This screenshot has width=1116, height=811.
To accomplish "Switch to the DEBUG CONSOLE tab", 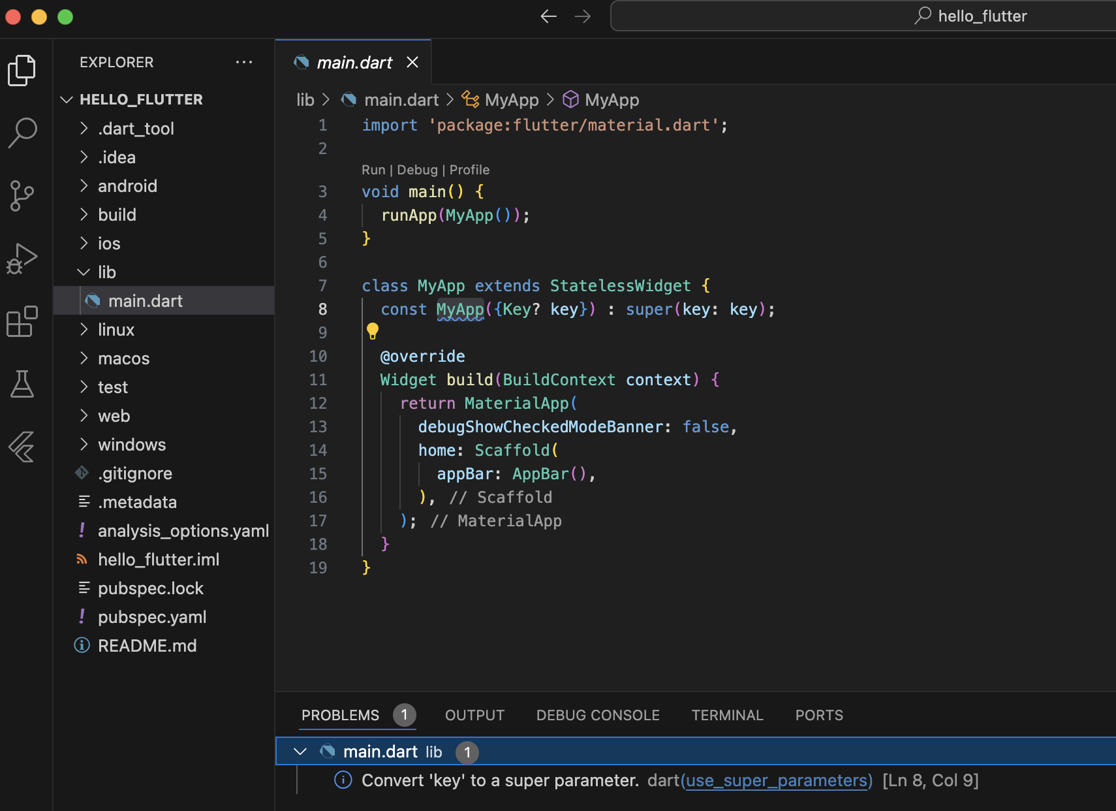I will tap(598, 715).
